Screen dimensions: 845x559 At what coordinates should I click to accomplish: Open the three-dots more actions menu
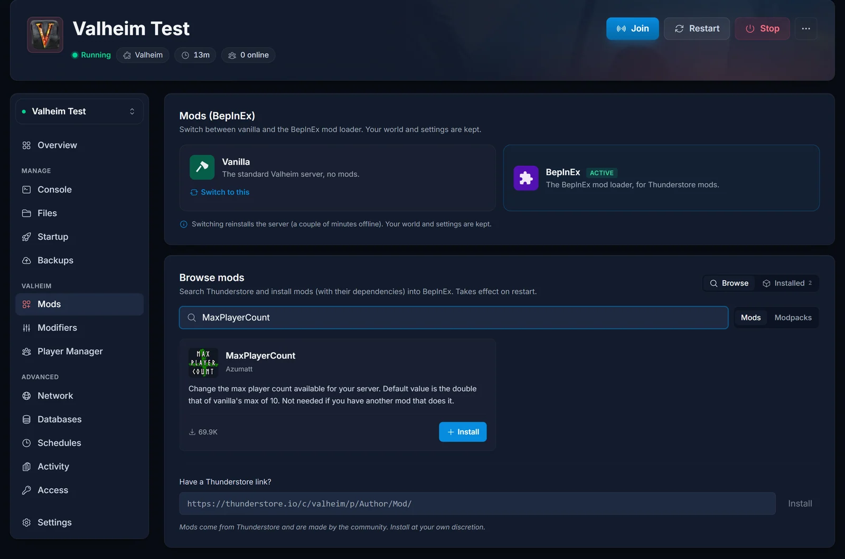pos(806,29)
